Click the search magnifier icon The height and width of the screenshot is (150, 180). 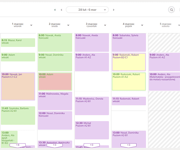pos(171,10)
